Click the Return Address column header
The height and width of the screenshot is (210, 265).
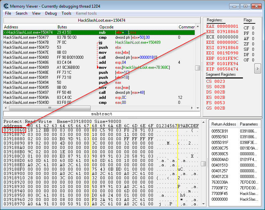(x=224, y=124)
